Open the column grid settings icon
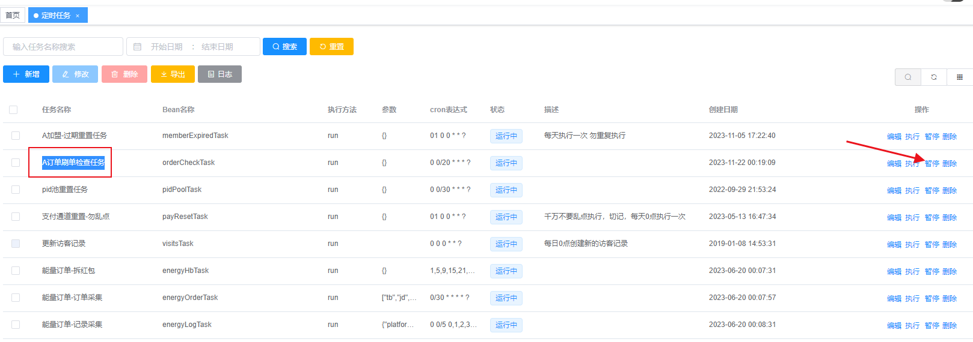Viewport: 973px width, 342px height. tap(960, 77)
